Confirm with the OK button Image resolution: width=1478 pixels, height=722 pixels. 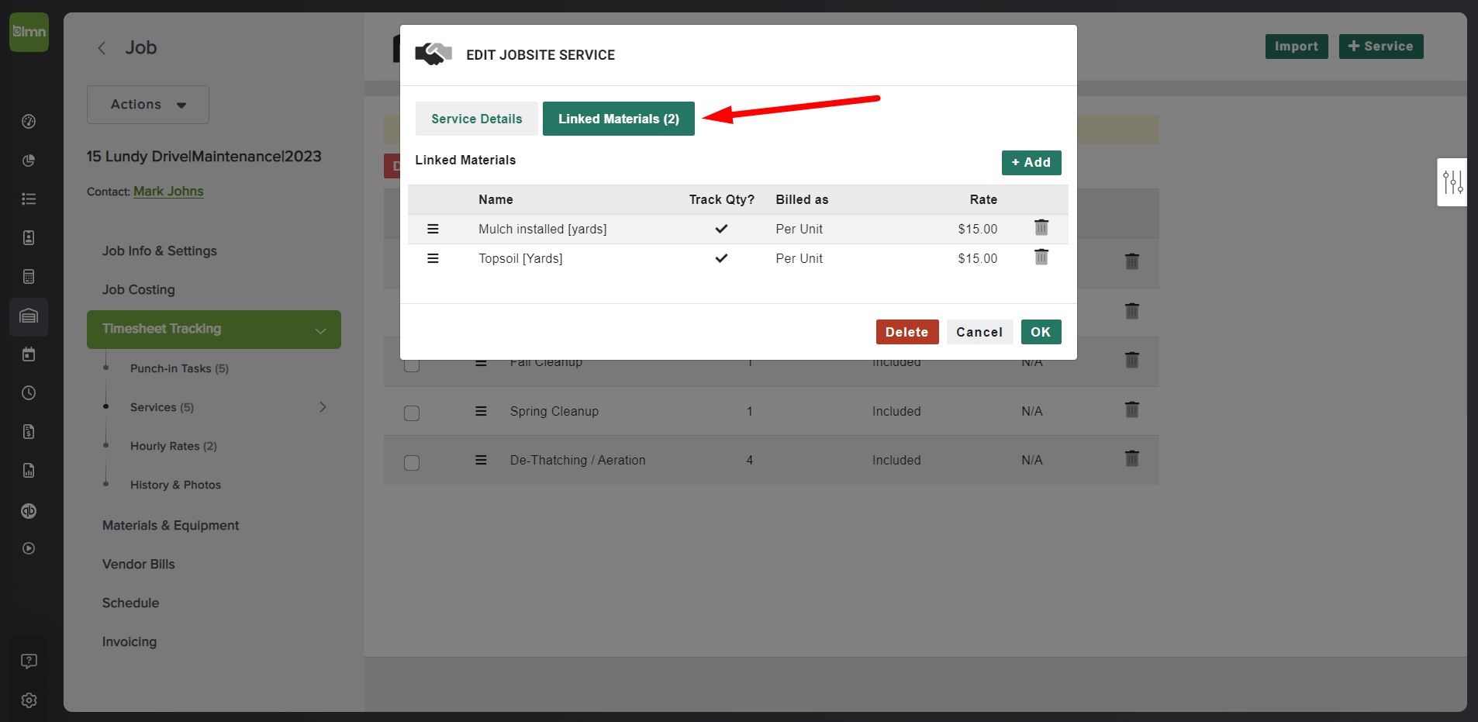pyautogui.click(x=1041, y=332)
